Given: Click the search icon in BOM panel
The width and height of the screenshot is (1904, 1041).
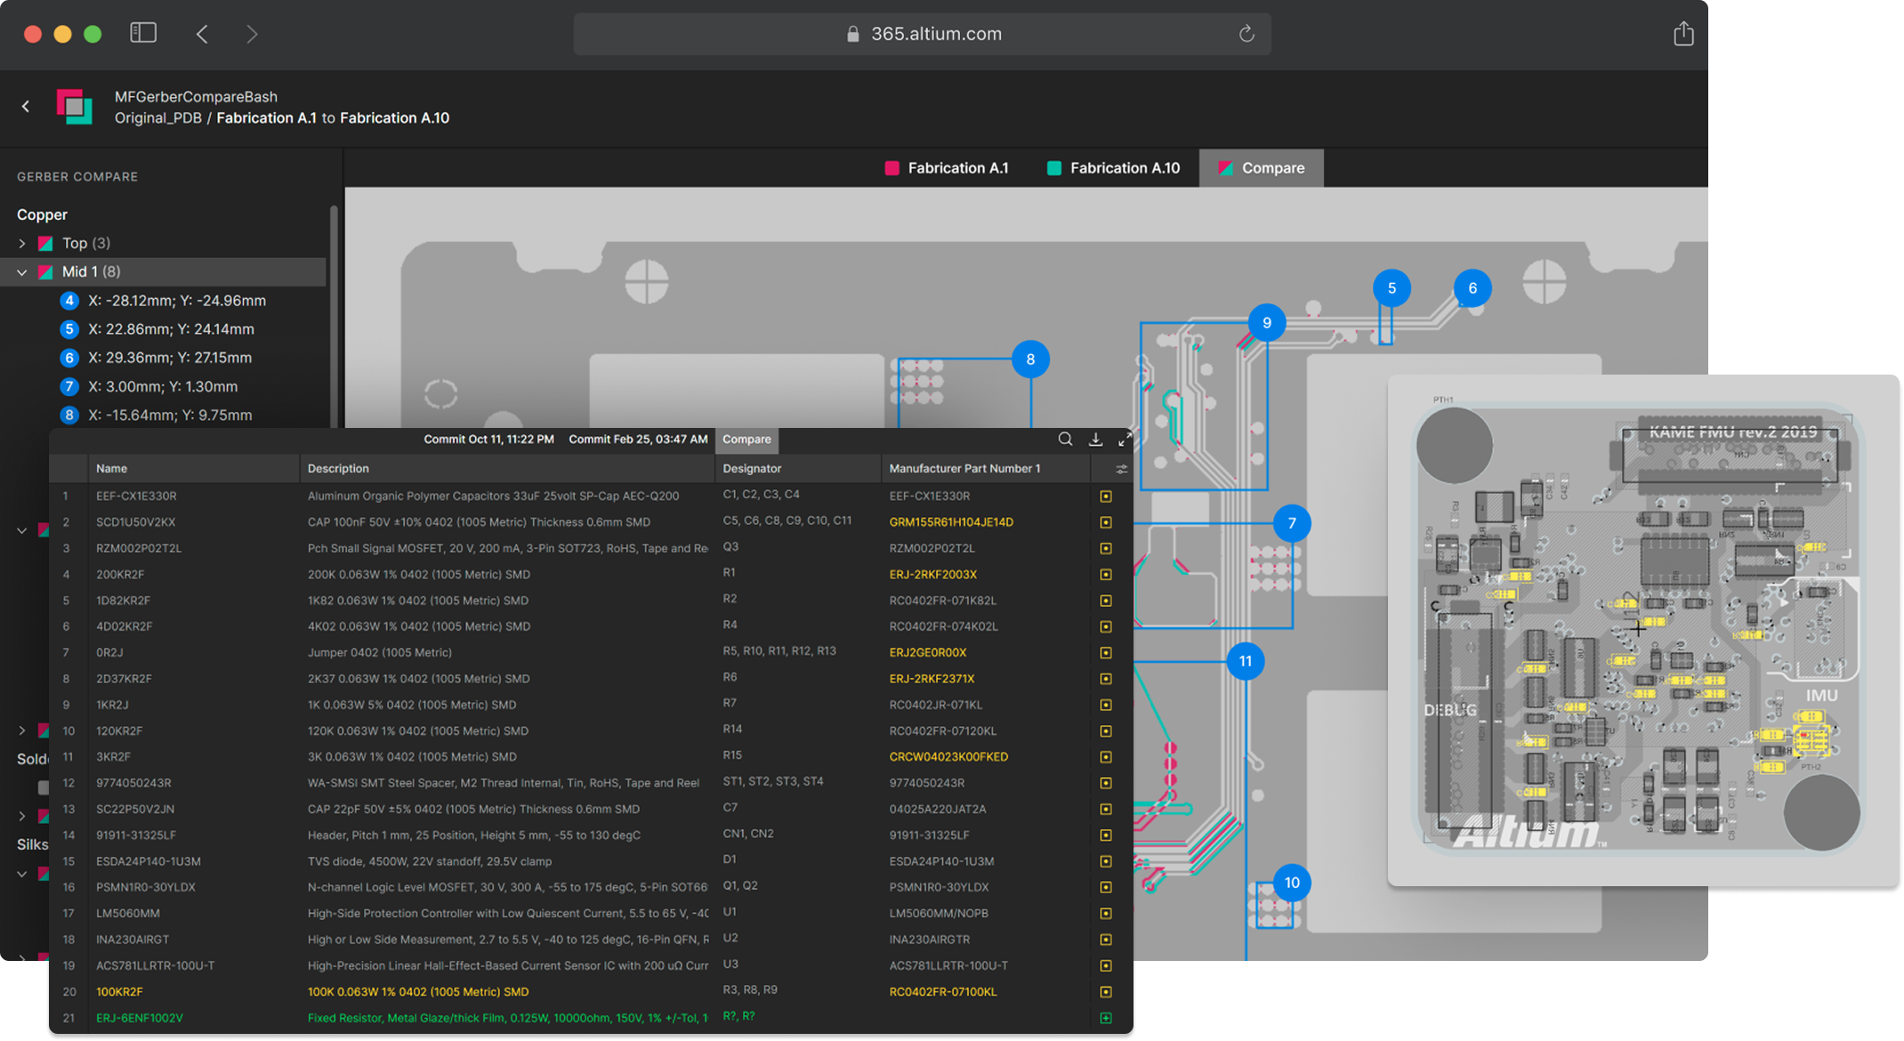Looking at the screenshot, I should click(x=1065, y=440).
